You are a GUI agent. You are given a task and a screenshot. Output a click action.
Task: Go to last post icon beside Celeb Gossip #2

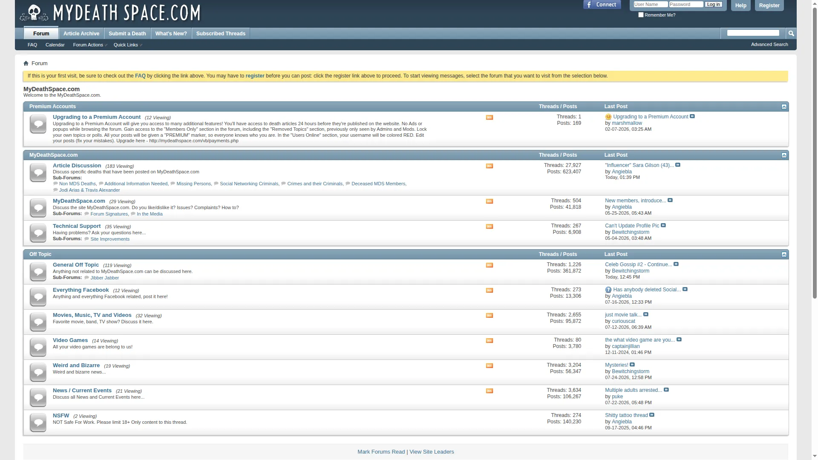[676, 264]
